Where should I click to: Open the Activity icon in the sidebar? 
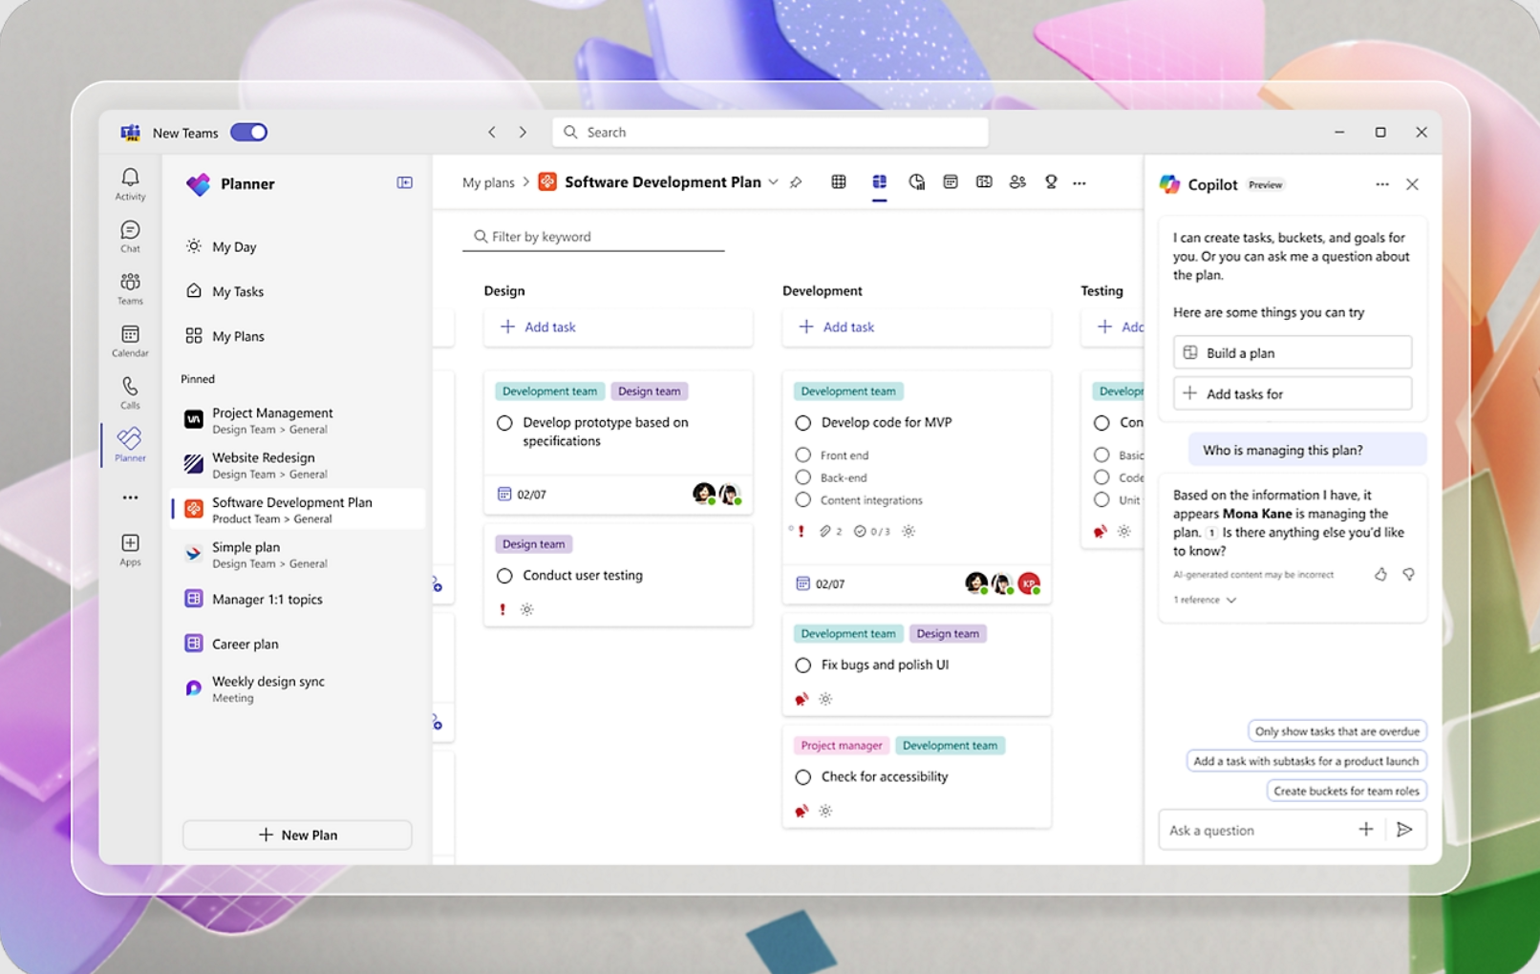pos(129,181)
